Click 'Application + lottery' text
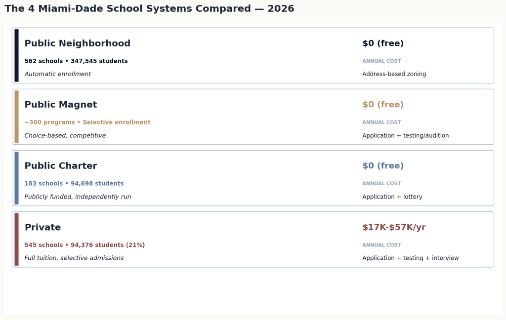The width and height of the screenshot is (506, 320). pyautogui.click(x=392, y=197)
